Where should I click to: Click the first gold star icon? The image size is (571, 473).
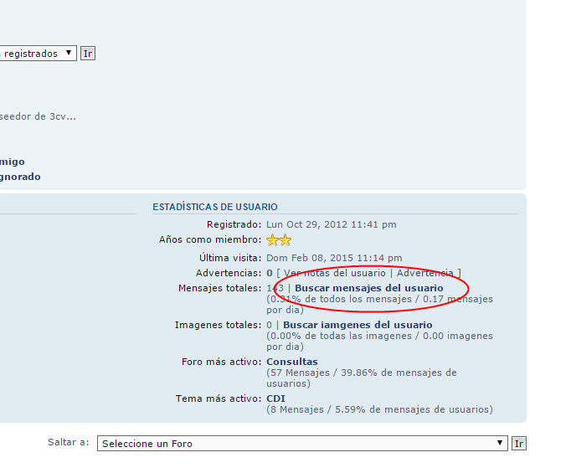[272, 240]
